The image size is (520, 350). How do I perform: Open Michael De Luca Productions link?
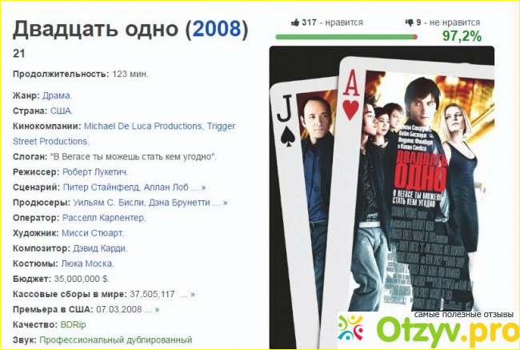click(x=143, y=127)
